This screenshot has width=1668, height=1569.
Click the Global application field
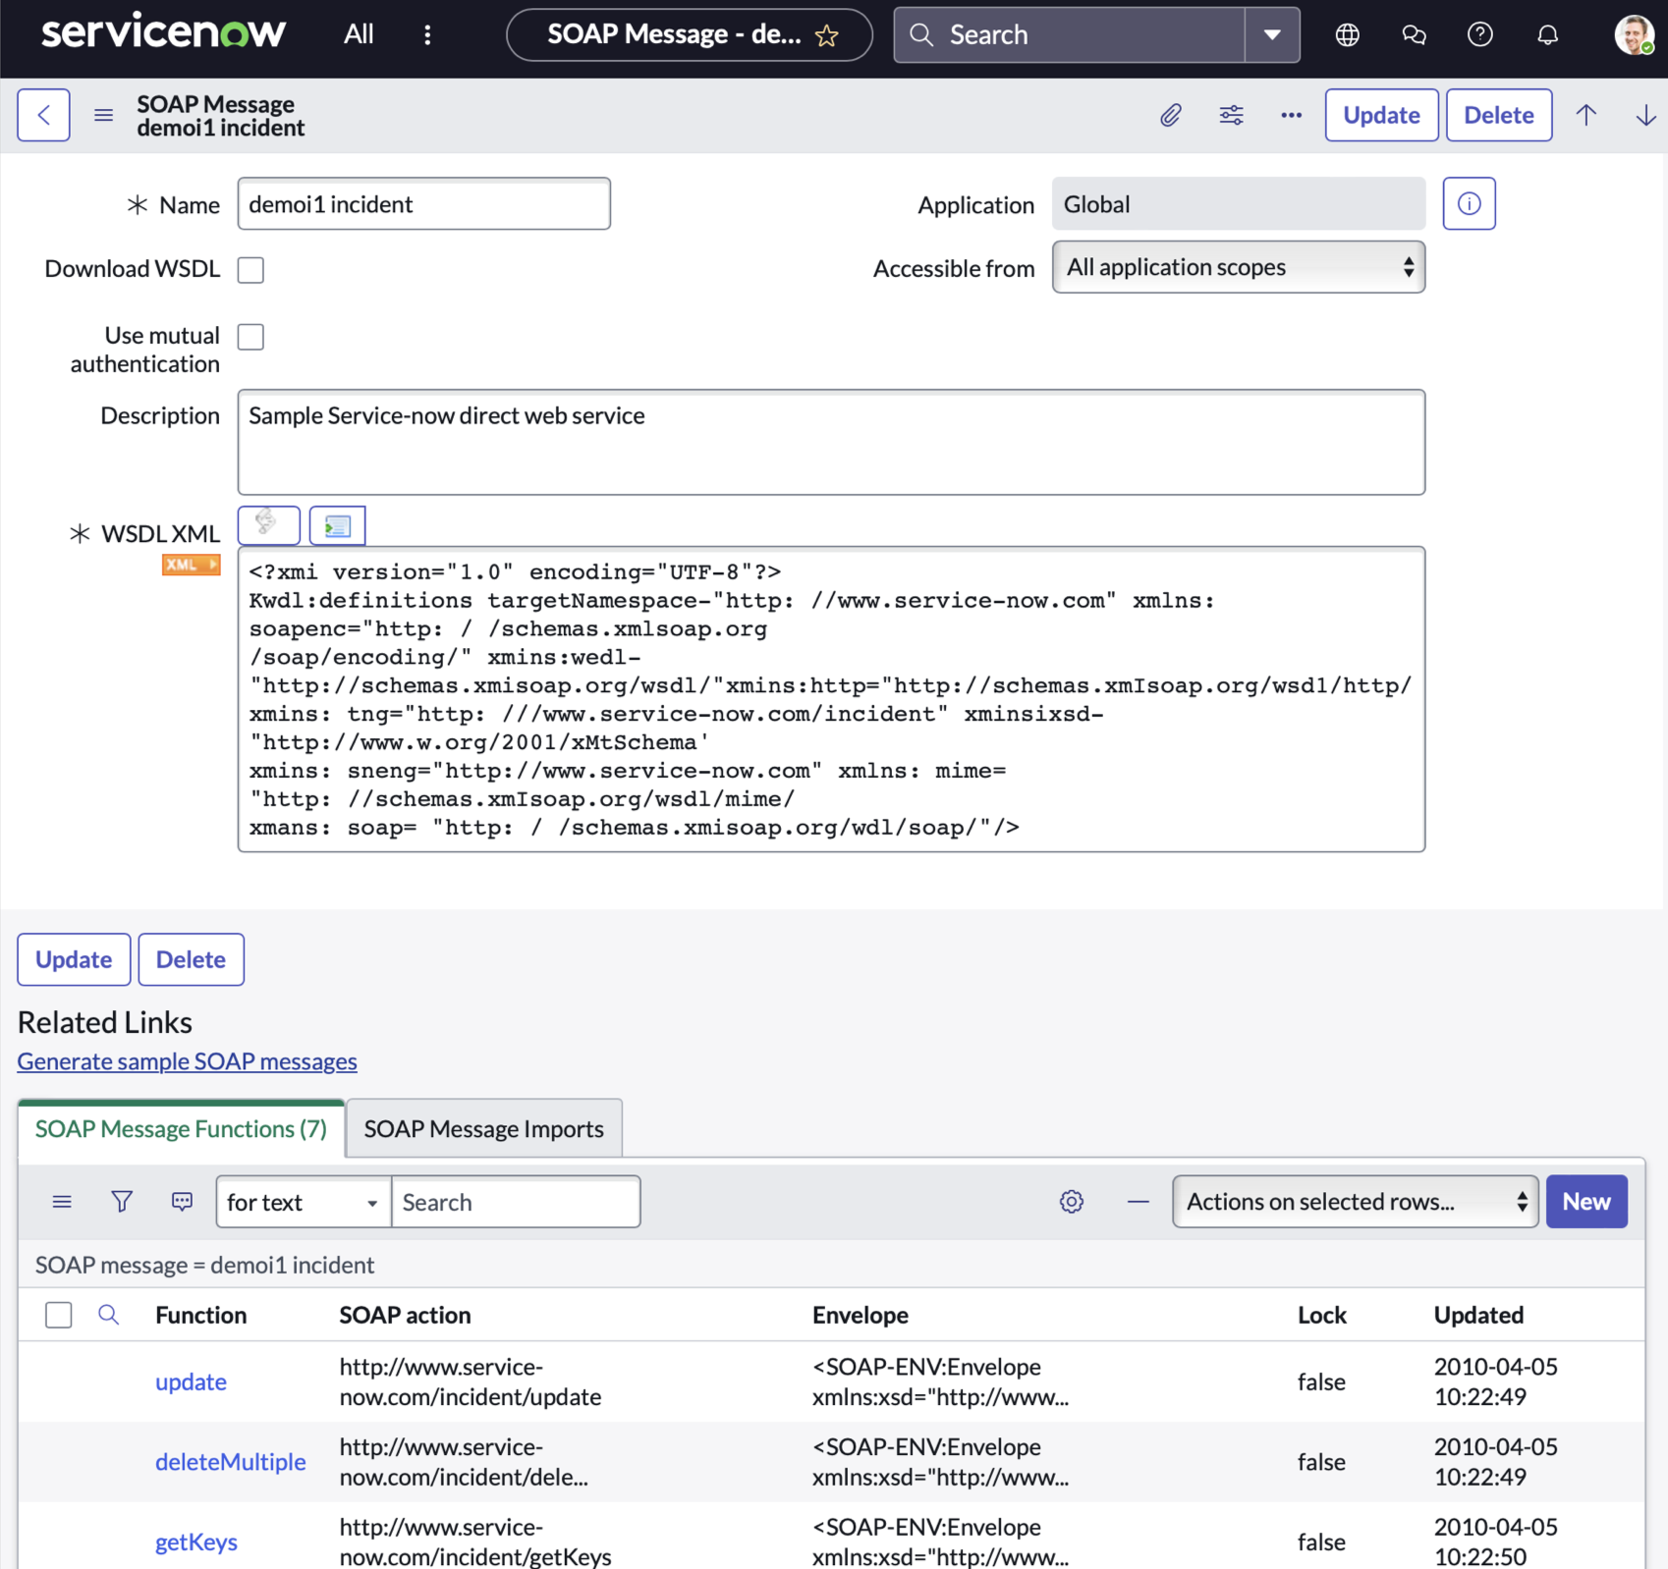pos(1238,203)
